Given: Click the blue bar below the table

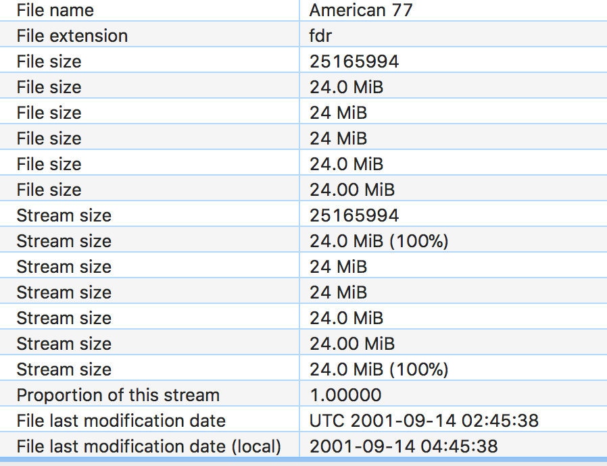Looking at the screenshot, I should (303, 459).
